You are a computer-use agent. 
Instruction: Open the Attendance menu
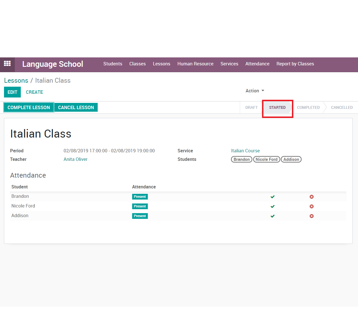pyautogui.click(x=257, y=64)
